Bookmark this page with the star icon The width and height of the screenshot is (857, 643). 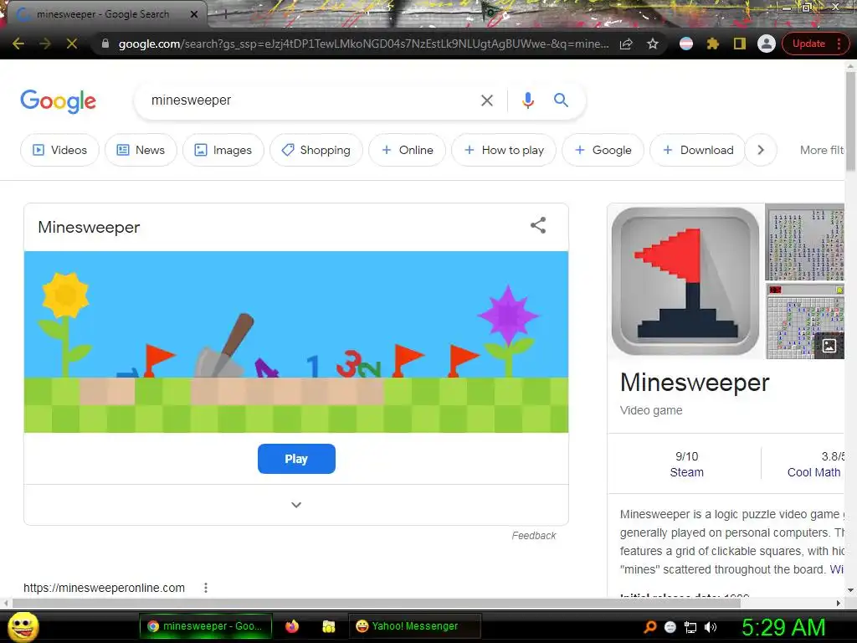pyautogui.click(x=653, y=44)
